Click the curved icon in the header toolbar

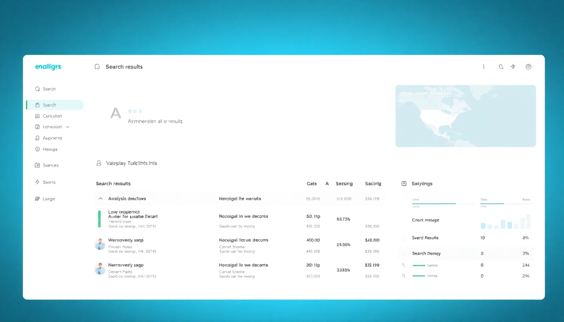(501, 67)
